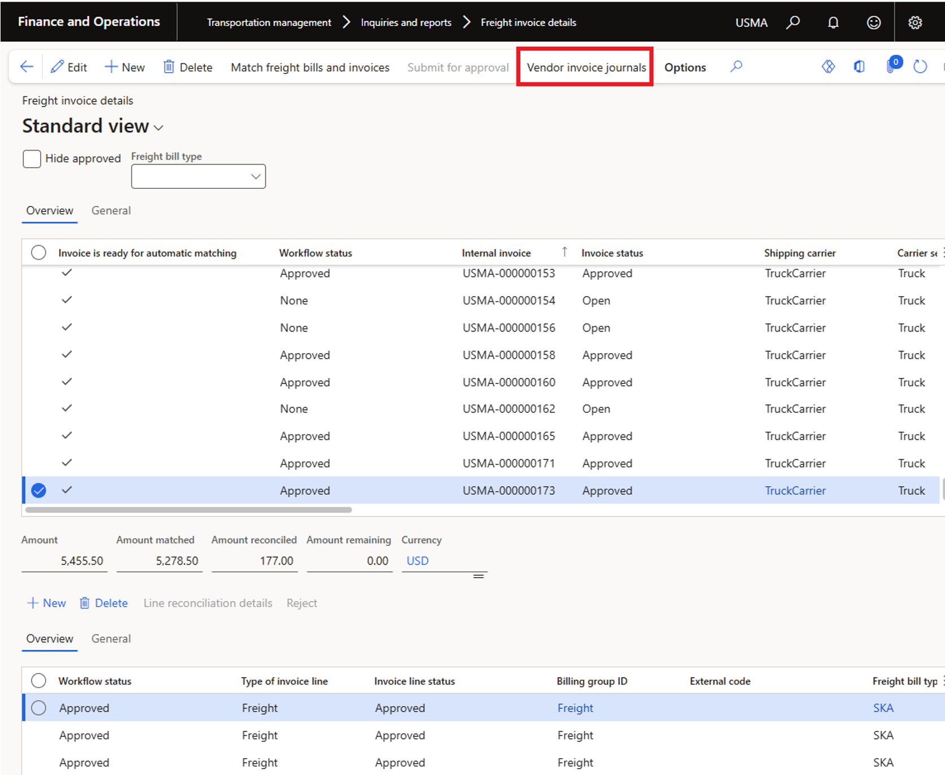The width and height of the screenshot is (945, 775).
Task: Click Line reconciliation details
Action: click(x=208, y=603)
